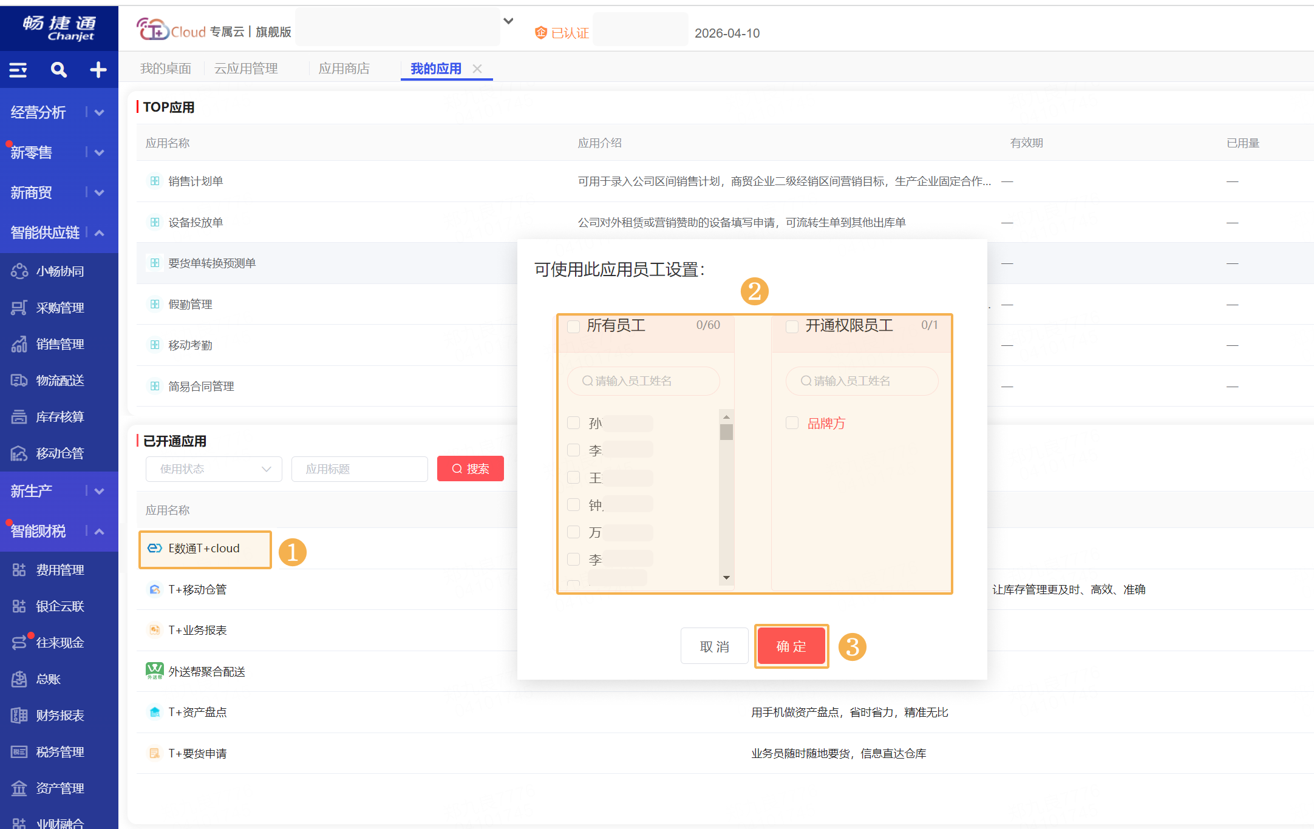Click the employee list scroll-down arrow
This screenshot has width=1314, height=829.
[x=726, y=578]
